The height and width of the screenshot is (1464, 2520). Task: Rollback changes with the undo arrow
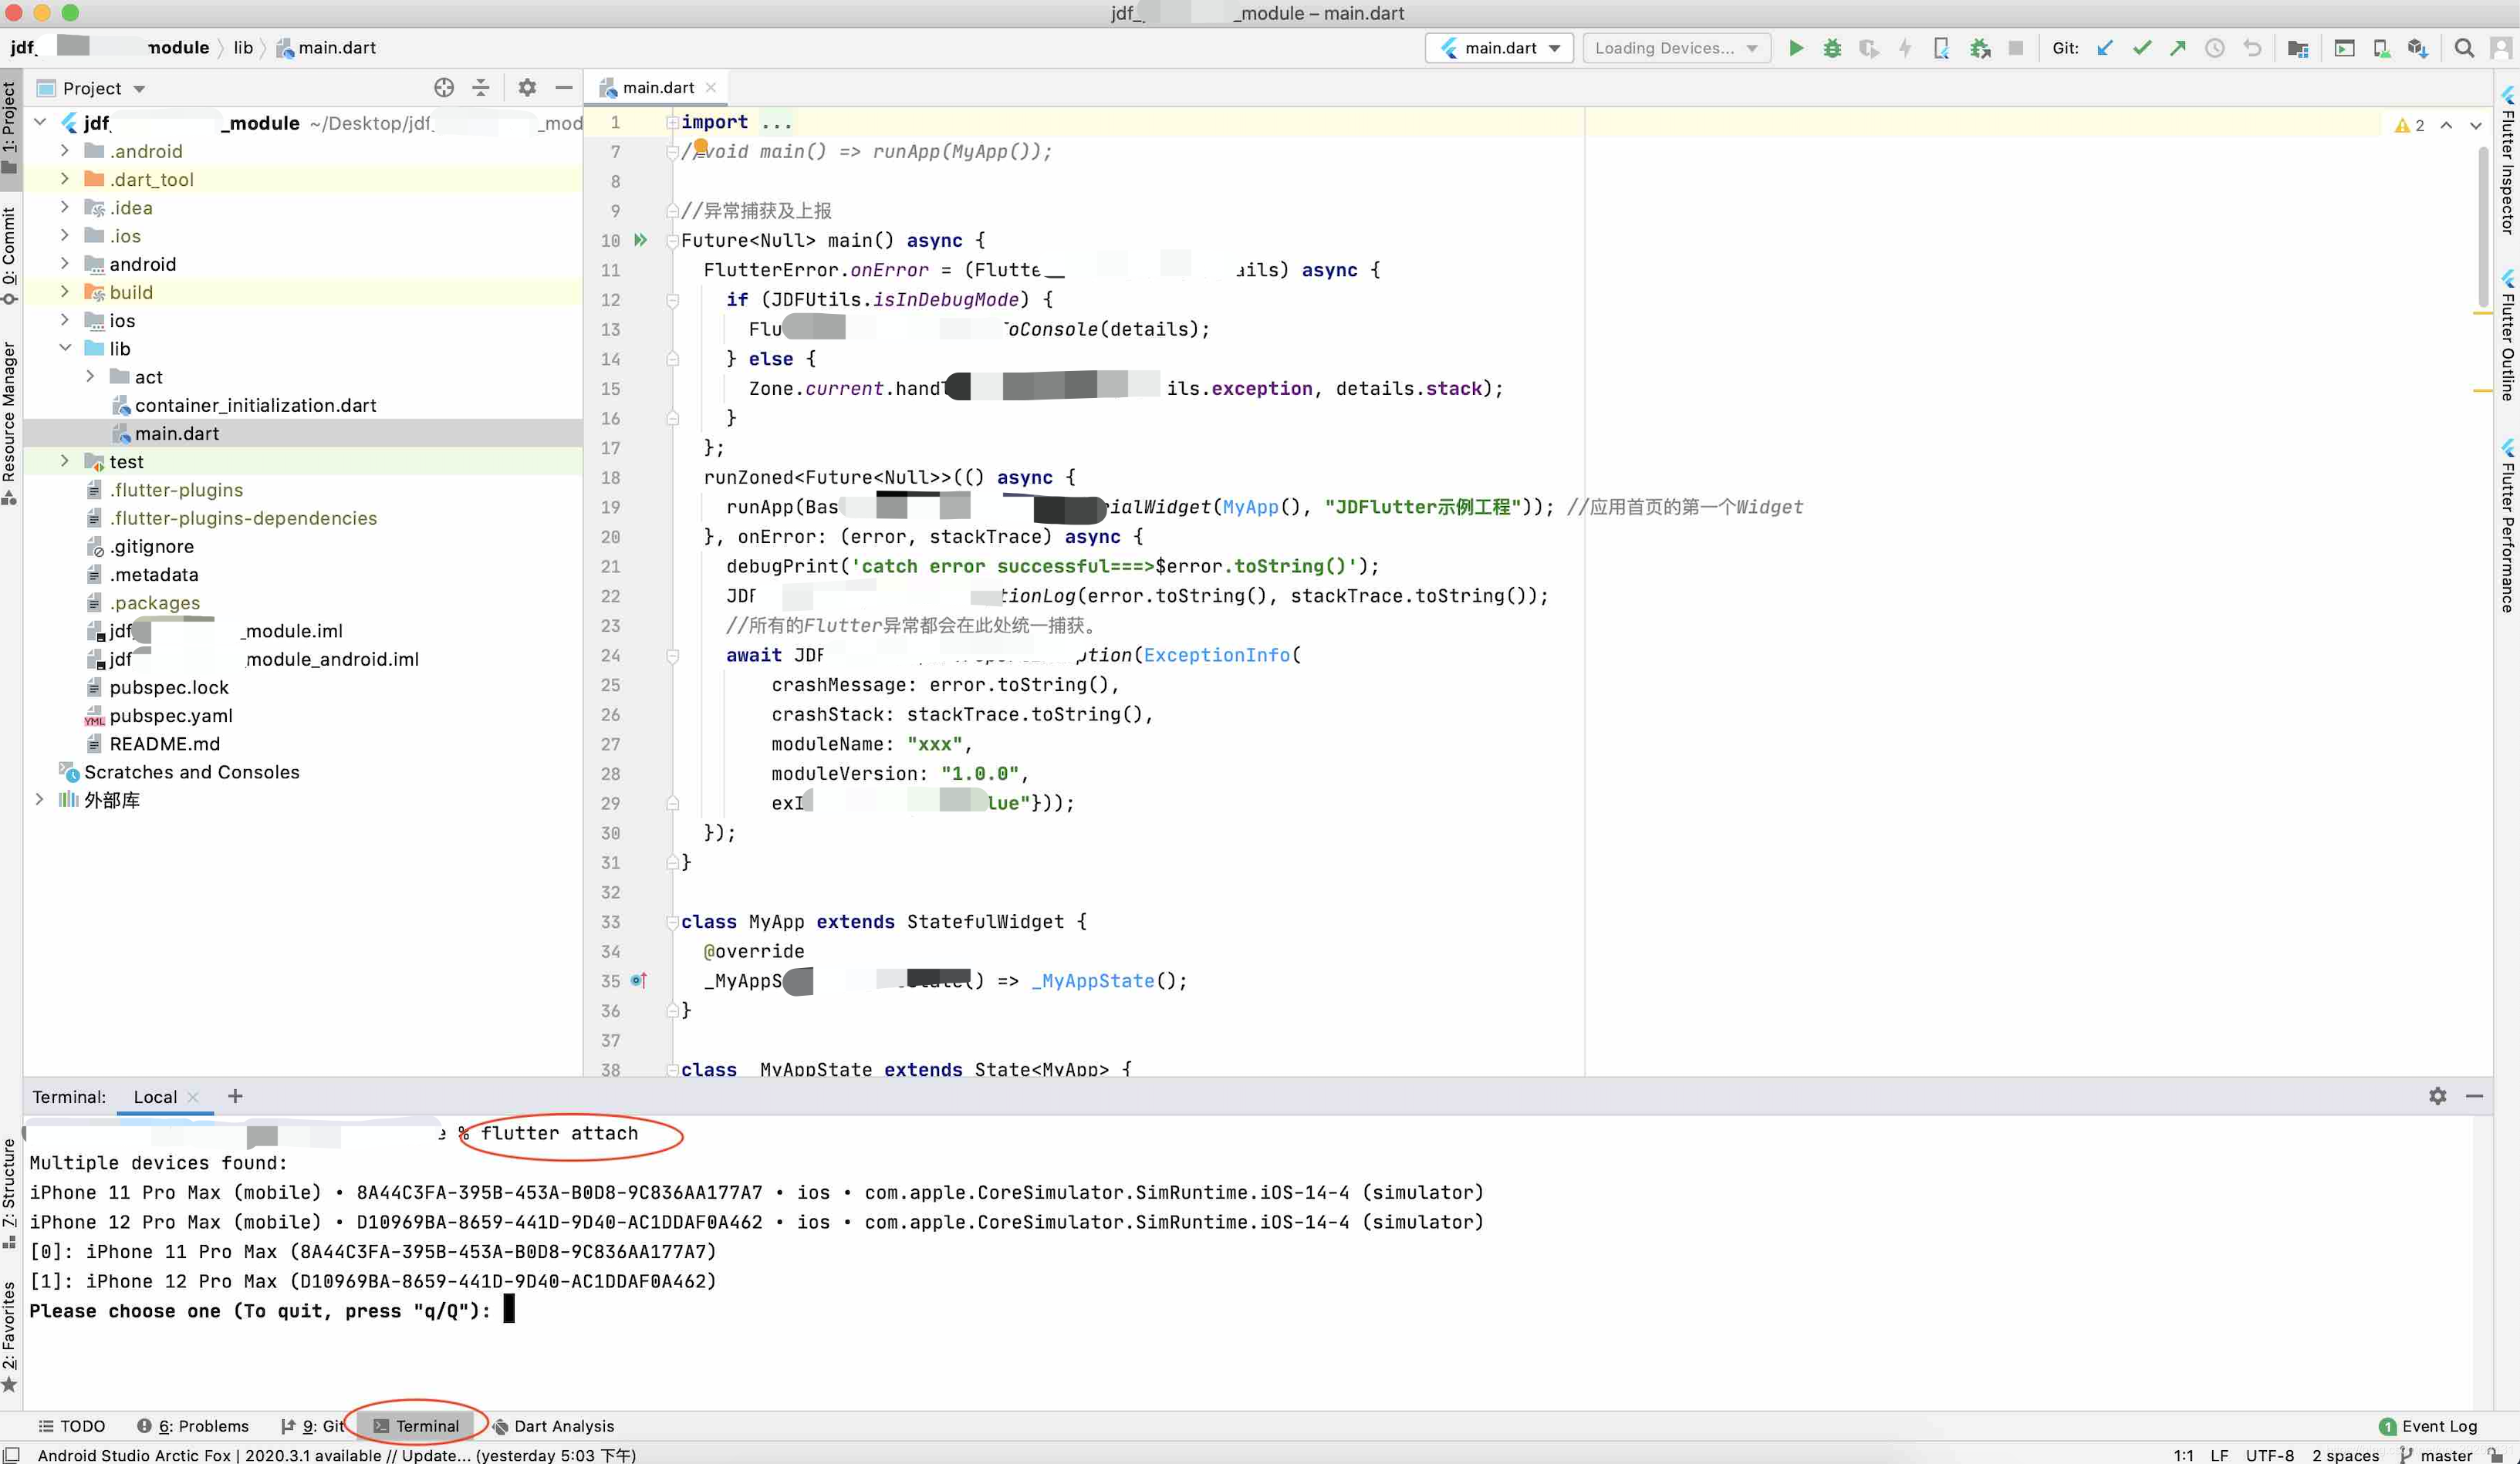coord(2252,48)
